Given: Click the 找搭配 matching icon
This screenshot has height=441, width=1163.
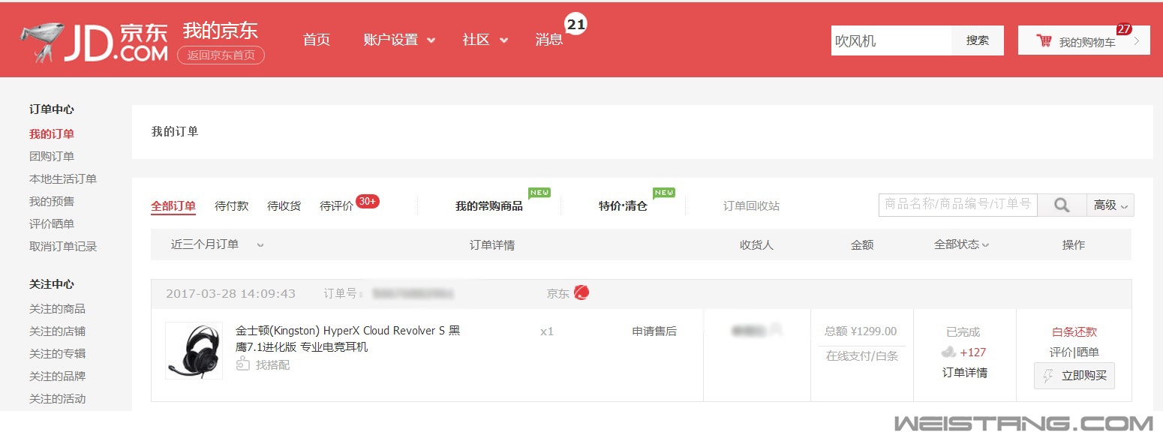Looking at the screenshot, I should tap(242, 364).
